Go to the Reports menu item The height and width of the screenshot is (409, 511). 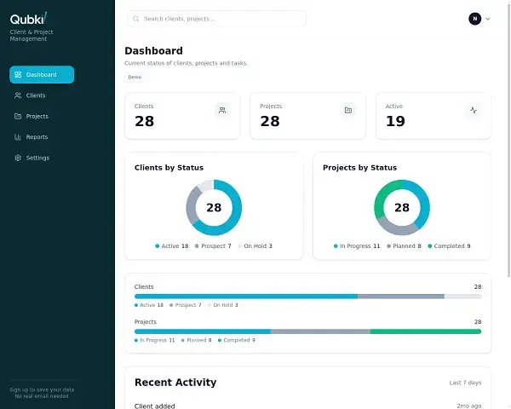tap(37, 137)
